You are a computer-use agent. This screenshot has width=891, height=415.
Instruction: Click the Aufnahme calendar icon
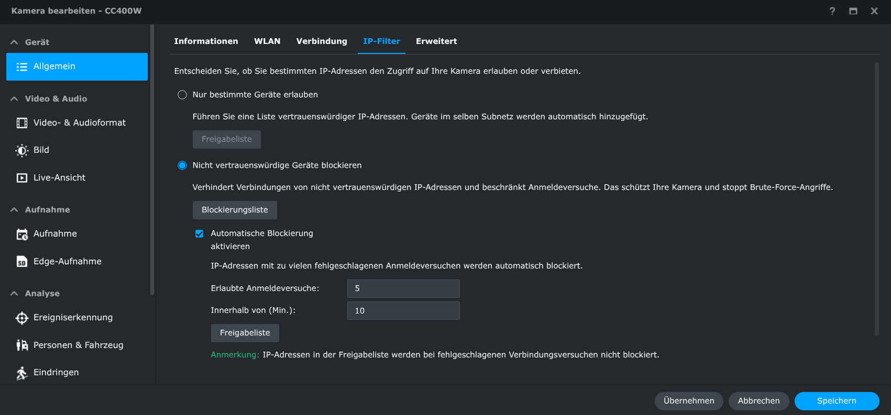pos(21,234)
